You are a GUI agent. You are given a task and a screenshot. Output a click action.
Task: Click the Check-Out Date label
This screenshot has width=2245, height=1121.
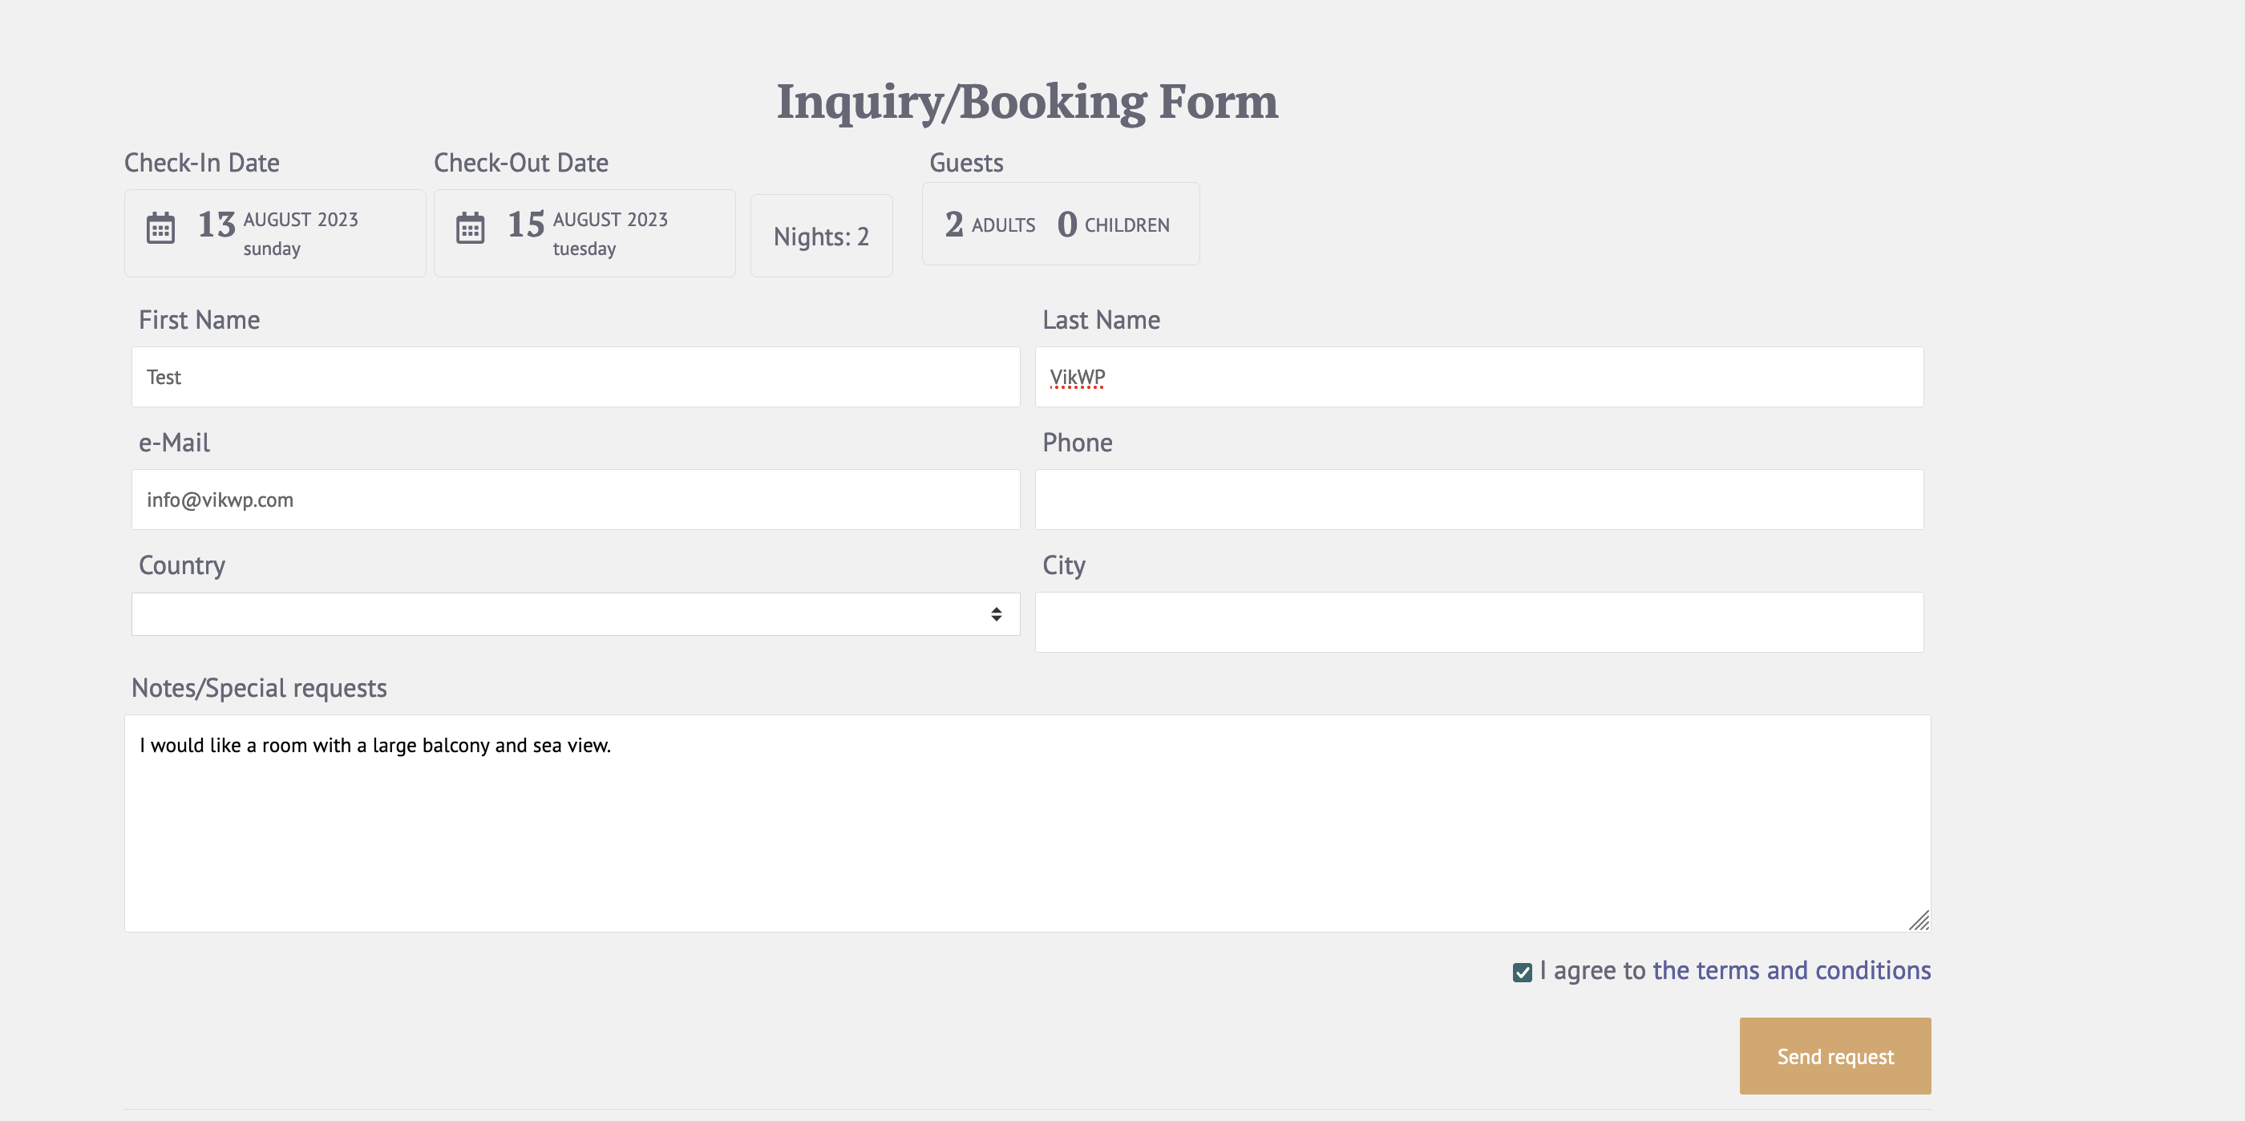click(x=521, y=163)
